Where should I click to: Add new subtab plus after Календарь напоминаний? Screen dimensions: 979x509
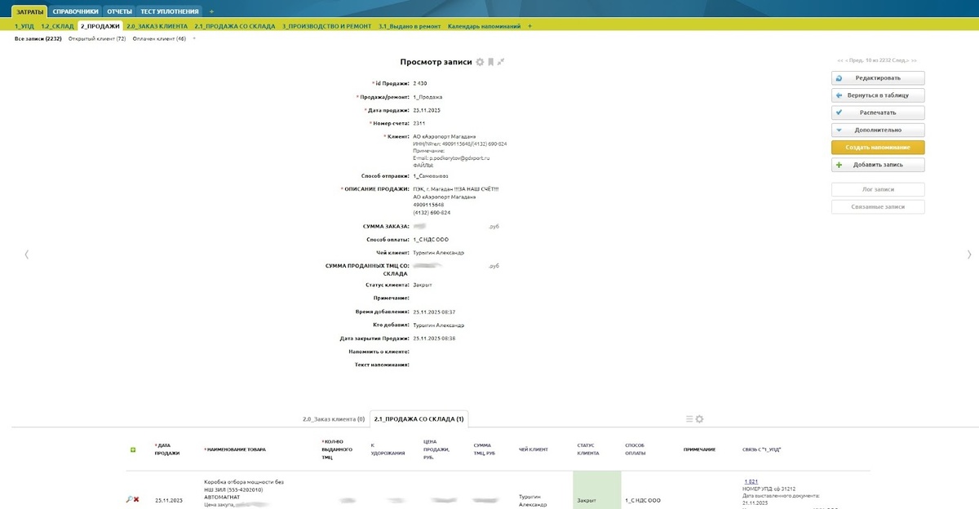coord(529,26)
